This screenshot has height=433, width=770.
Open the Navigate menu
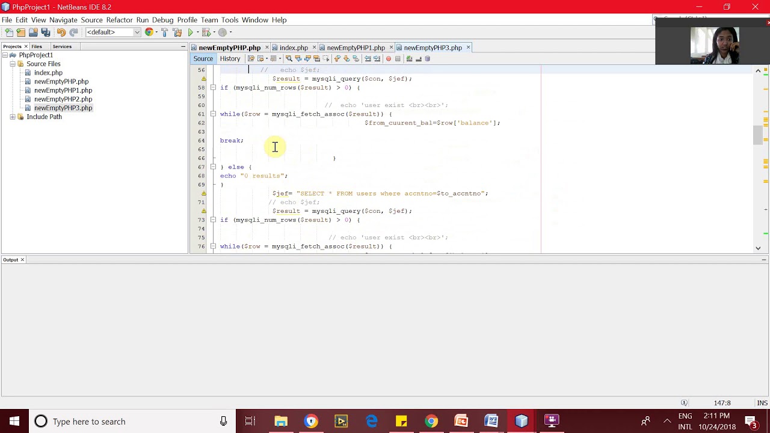pos(63,20)
